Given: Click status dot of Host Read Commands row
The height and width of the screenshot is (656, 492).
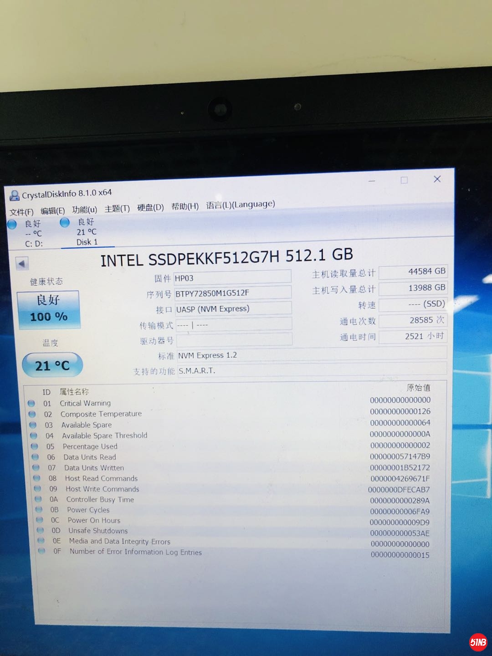Looking at the screenshot, I should pos(37,478).
